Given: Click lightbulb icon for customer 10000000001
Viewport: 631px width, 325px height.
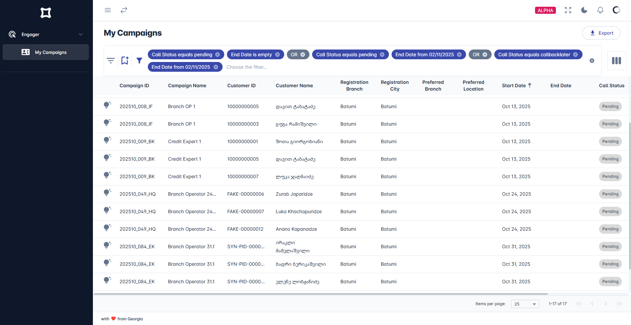Looking at the screenshot, I should pyautogui.click(x=107, y=140).
